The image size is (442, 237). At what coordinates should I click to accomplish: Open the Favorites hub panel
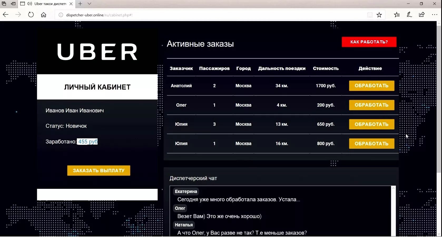397,15
